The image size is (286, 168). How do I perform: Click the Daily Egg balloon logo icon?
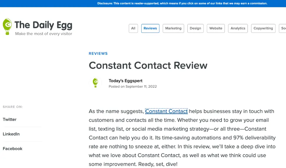pyautogui.click(x=7, y=26)
